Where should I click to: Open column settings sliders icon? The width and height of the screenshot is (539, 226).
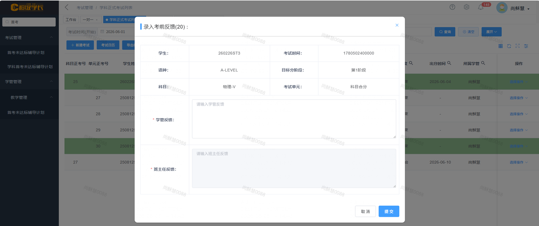point(526,46)
